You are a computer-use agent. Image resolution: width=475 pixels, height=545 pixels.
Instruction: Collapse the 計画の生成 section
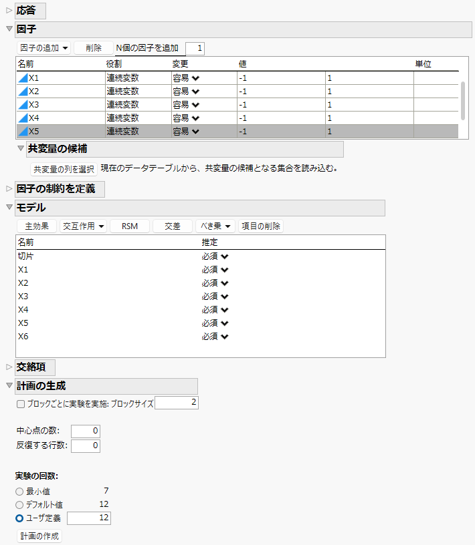point(9,385)
